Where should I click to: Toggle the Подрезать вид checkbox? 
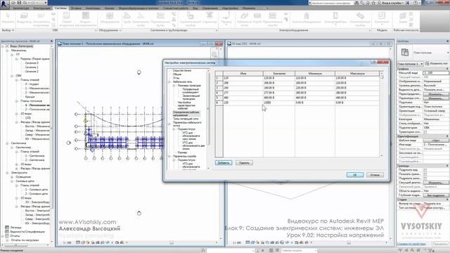pos(425,170)
